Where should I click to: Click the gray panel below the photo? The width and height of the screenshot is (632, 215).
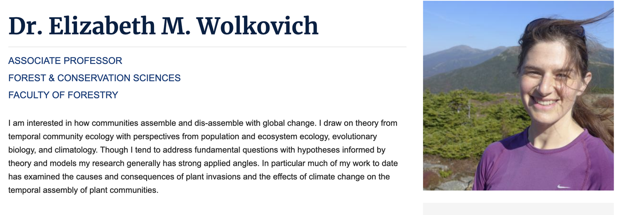(518, 209)
